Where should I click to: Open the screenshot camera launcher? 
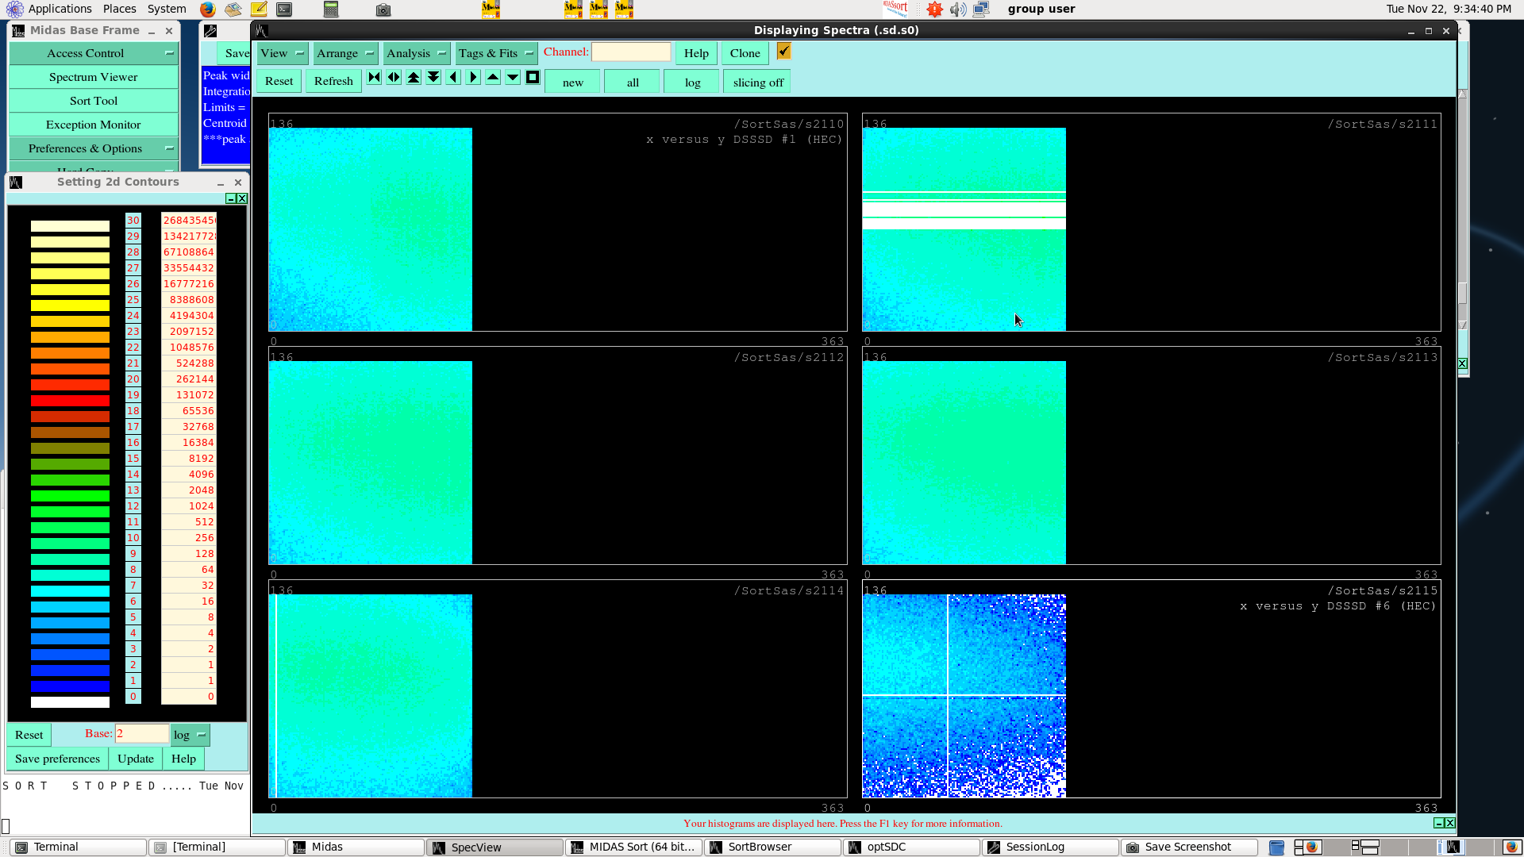pos(383,10)
